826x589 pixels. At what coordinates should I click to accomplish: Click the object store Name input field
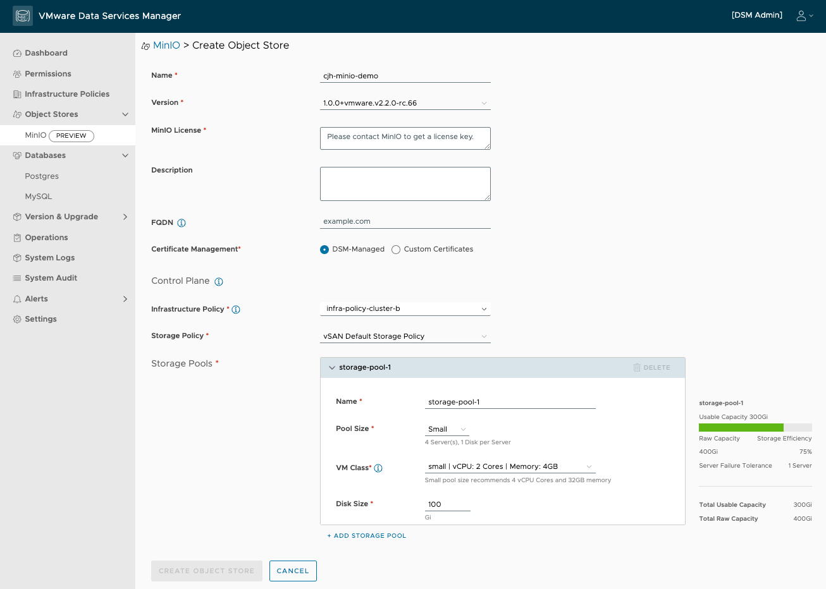point(405,76)
